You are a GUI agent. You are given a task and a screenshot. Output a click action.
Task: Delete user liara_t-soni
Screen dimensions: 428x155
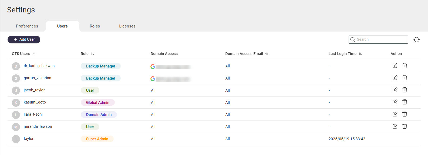pos(405,114)
